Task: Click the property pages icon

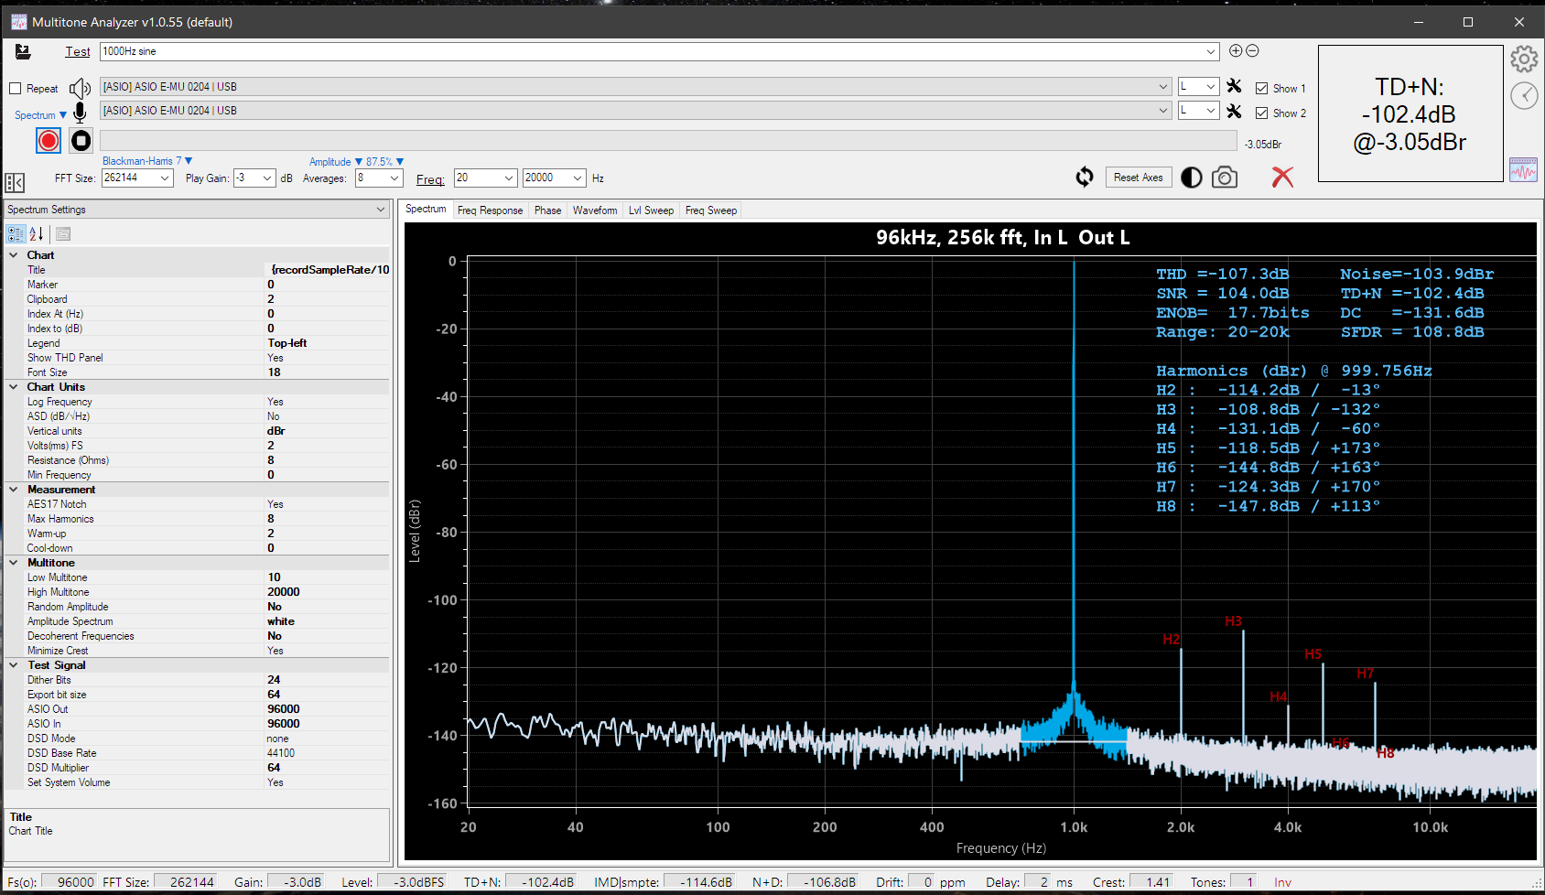Action: coord(63,234)
